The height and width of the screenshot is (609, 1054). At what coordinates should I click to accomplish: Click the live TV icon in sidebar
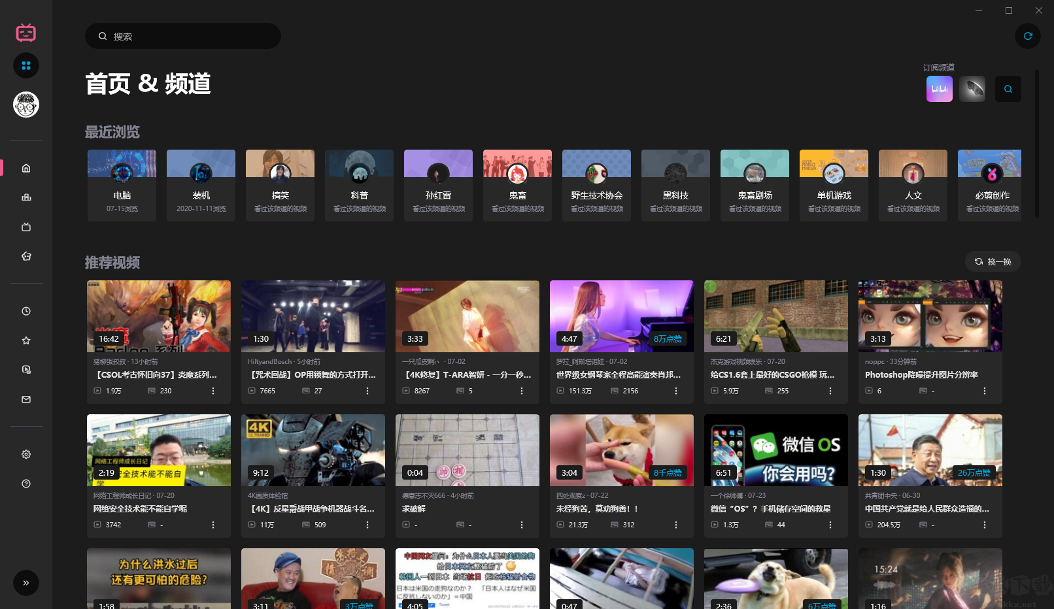tap(26, 227)
